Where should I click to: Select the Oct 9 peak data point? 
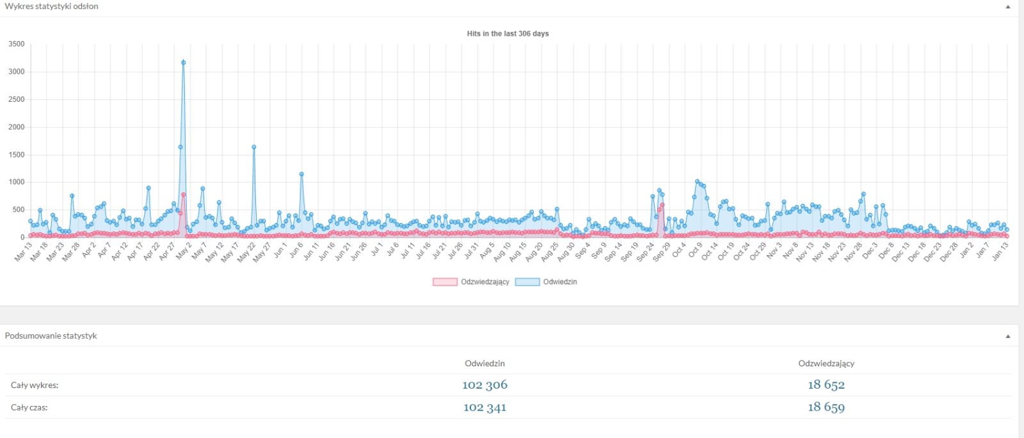697,182
